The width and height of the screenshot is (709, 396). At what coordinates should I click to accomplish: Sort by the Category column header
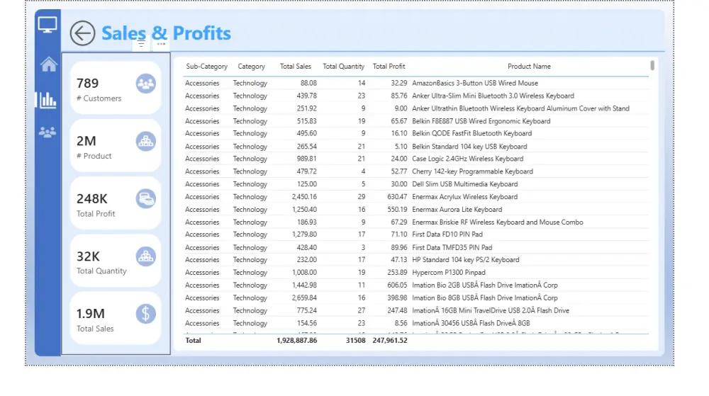click(252, 67)
